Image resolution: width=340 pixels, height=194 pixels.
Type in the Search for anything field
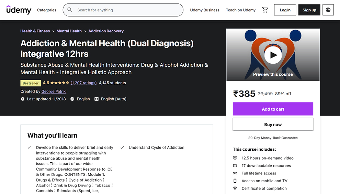(127, 10)
